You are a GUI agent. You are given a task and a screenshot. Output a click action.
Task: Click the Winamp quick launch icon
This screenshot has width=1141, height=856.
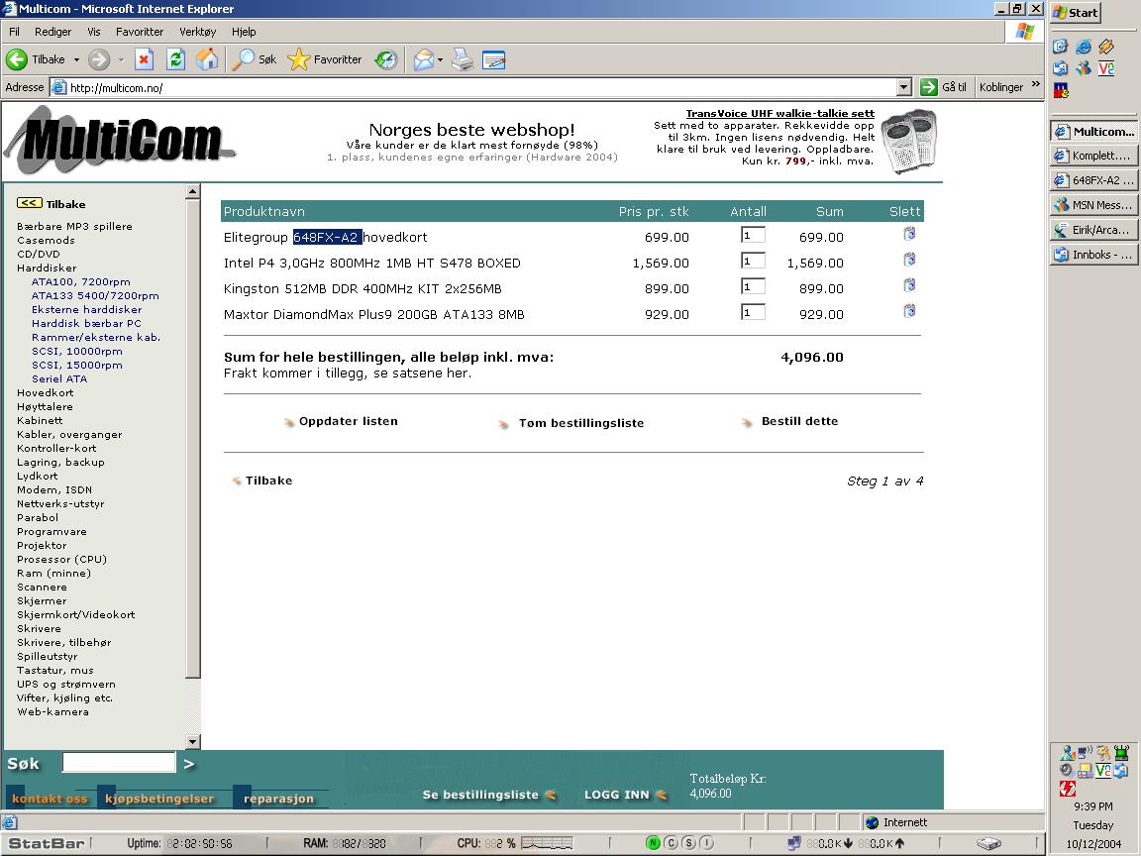coord(1106,47)
